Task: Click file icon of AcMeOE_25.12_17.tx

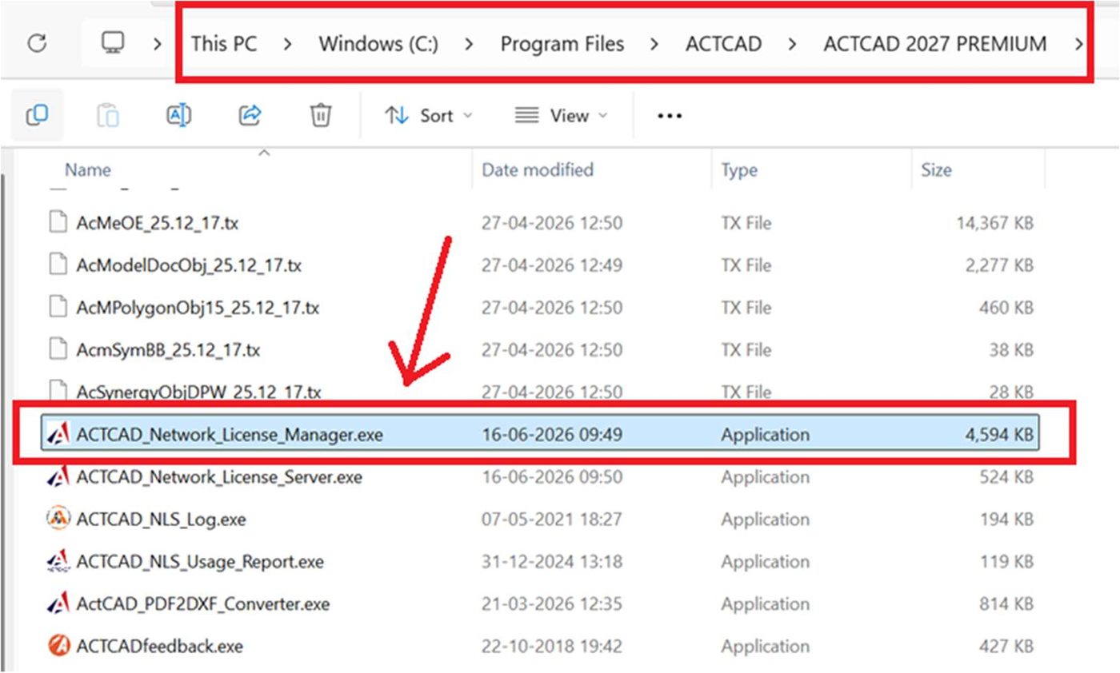Action: (58, 223)
